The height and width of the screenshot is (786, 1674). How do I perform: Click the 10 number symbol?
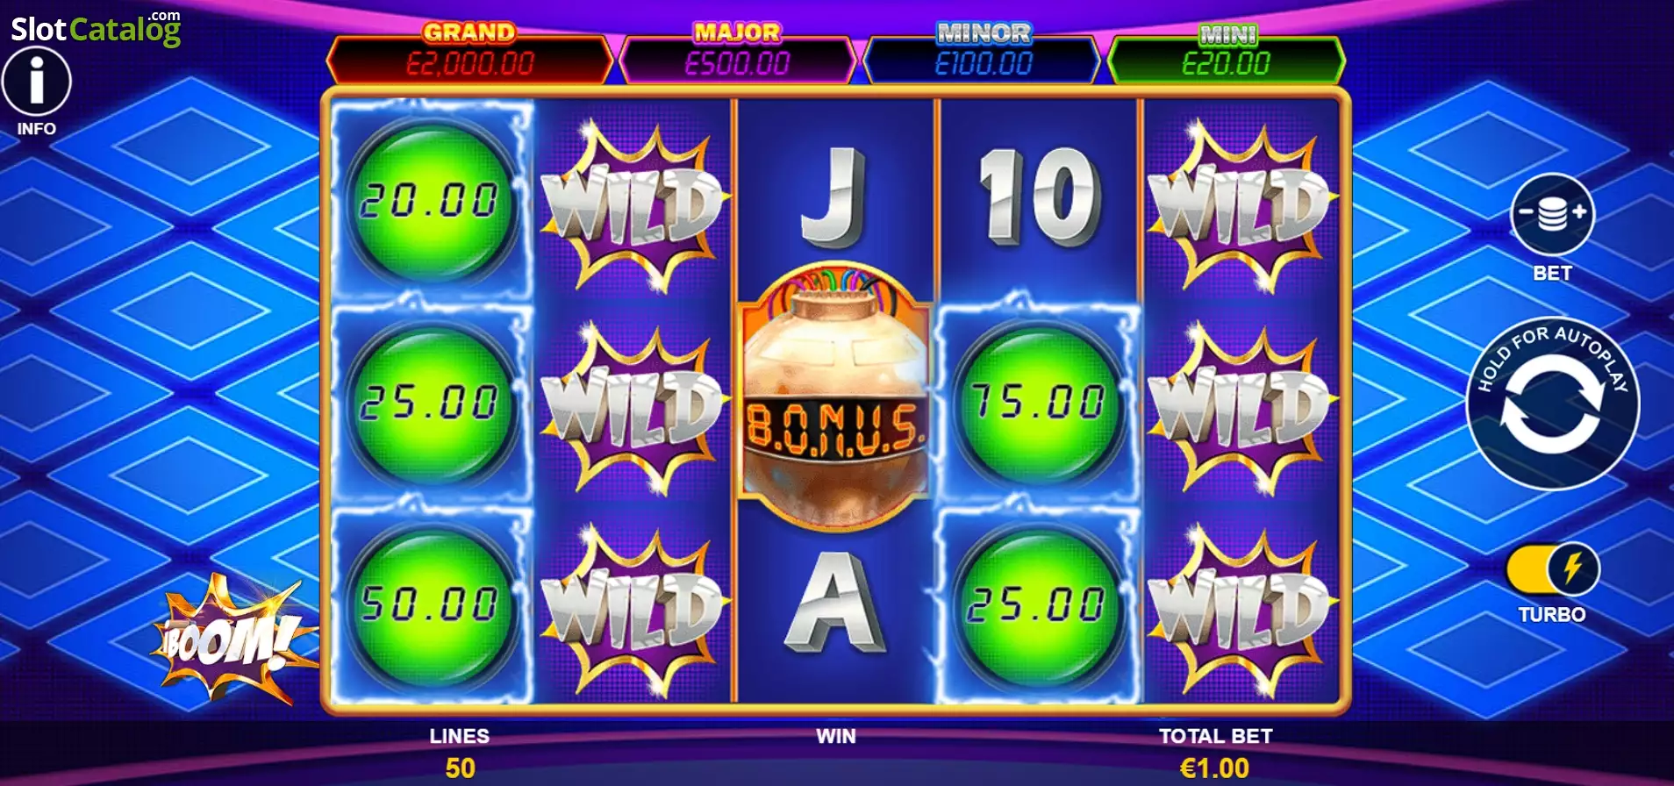pyautogui.click(x=1038, y=196)
